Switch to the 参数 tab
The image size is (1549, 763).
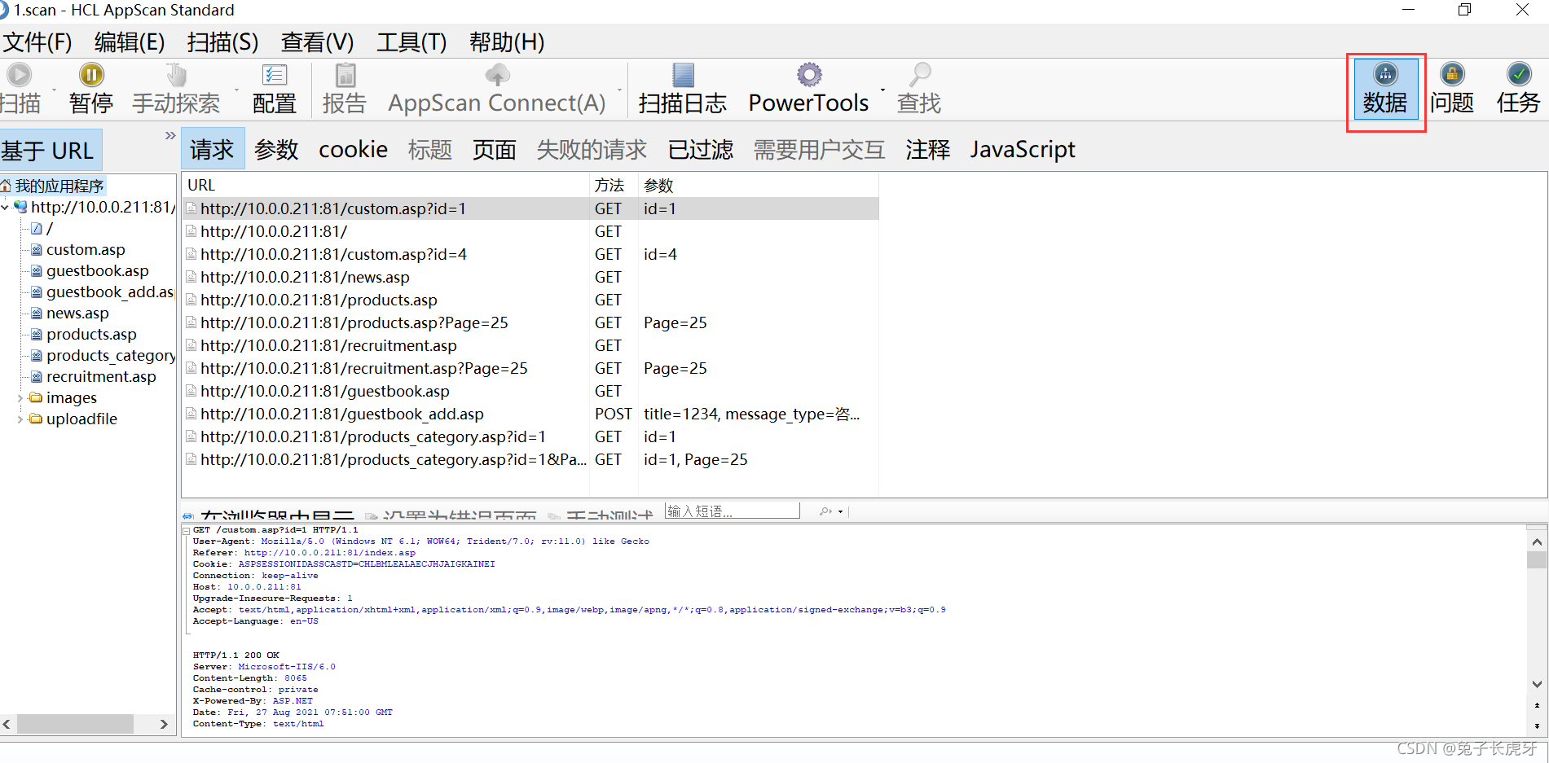click(276, 149)
